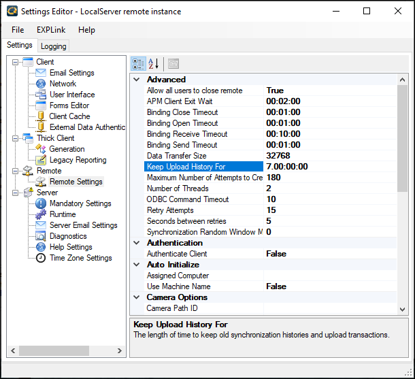Click the Time Zone Settings clock icon
The height and width of the screenshot is (379, 415).
tap(41, 258)
